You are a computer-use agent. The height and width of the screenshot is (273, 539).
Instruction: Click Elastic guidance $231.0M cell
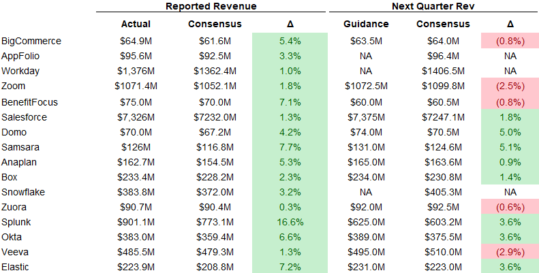(366, 267)
